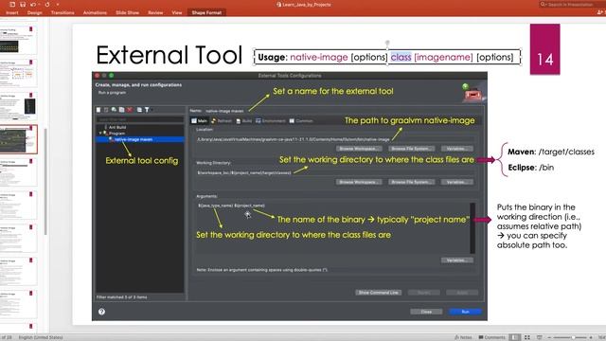This screenshot has height=341, width=606.
Task: Select the Build tab in dialog
Action: pos(244,121)
